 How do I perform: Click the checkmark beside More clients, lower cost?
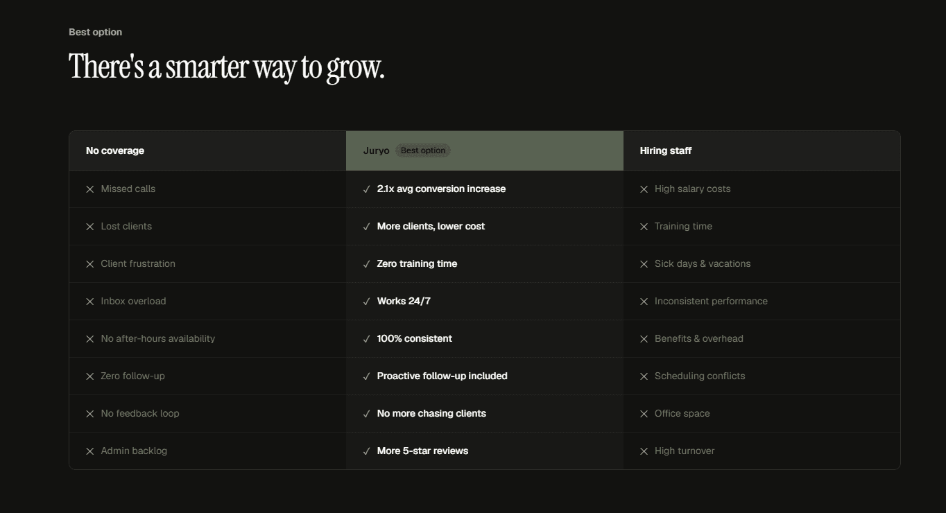tap(367, 227)
